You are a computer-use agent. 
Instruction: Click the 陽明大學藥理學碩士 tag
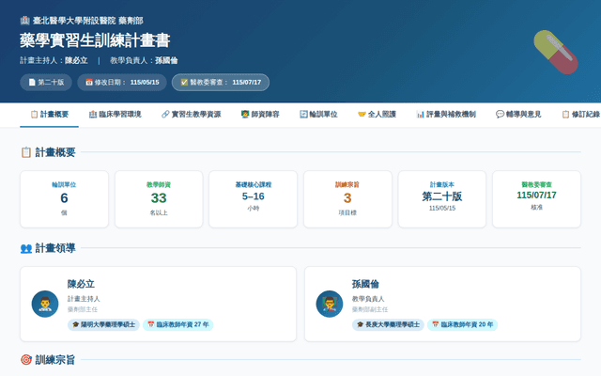pos(103,324)
